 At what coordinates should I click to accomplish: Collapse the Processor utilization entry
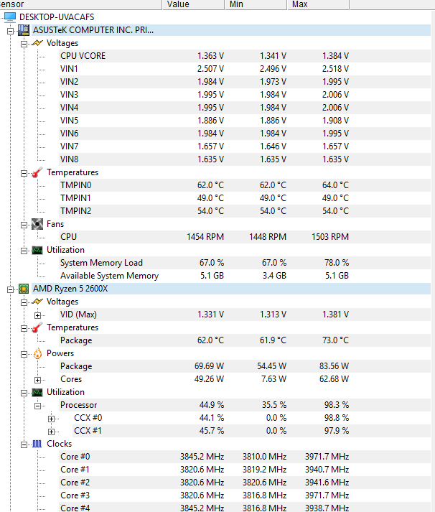(x=37, y=406)
